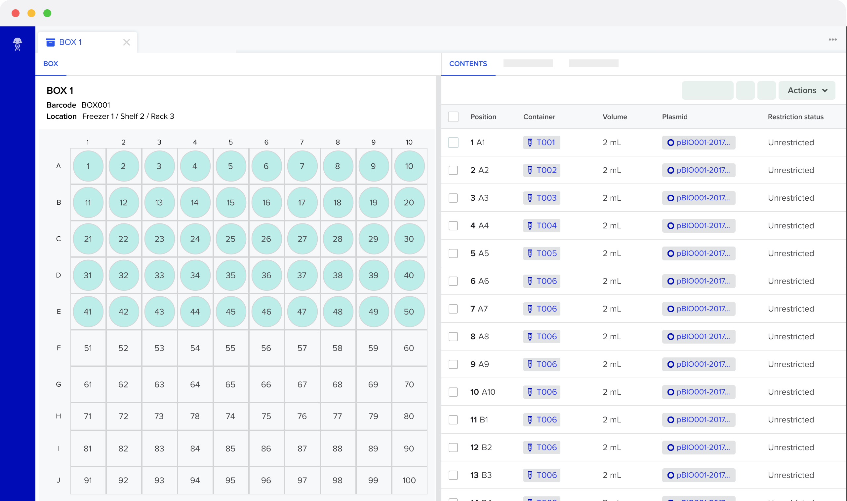Click tube icon in row 6 A6

pos(530,281)
